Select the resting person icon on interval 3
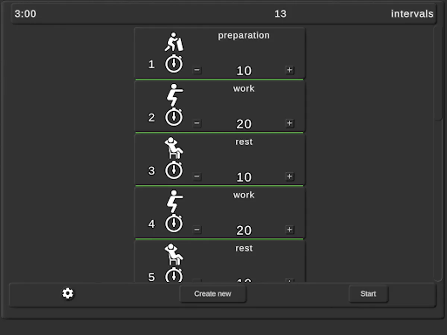 pyautogui.click(x=174, y=149)
